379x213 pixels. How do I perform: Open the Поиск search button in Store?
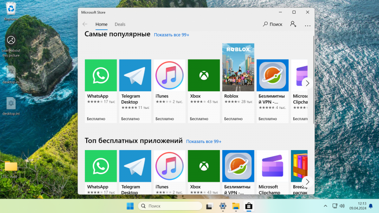[272, 24]
